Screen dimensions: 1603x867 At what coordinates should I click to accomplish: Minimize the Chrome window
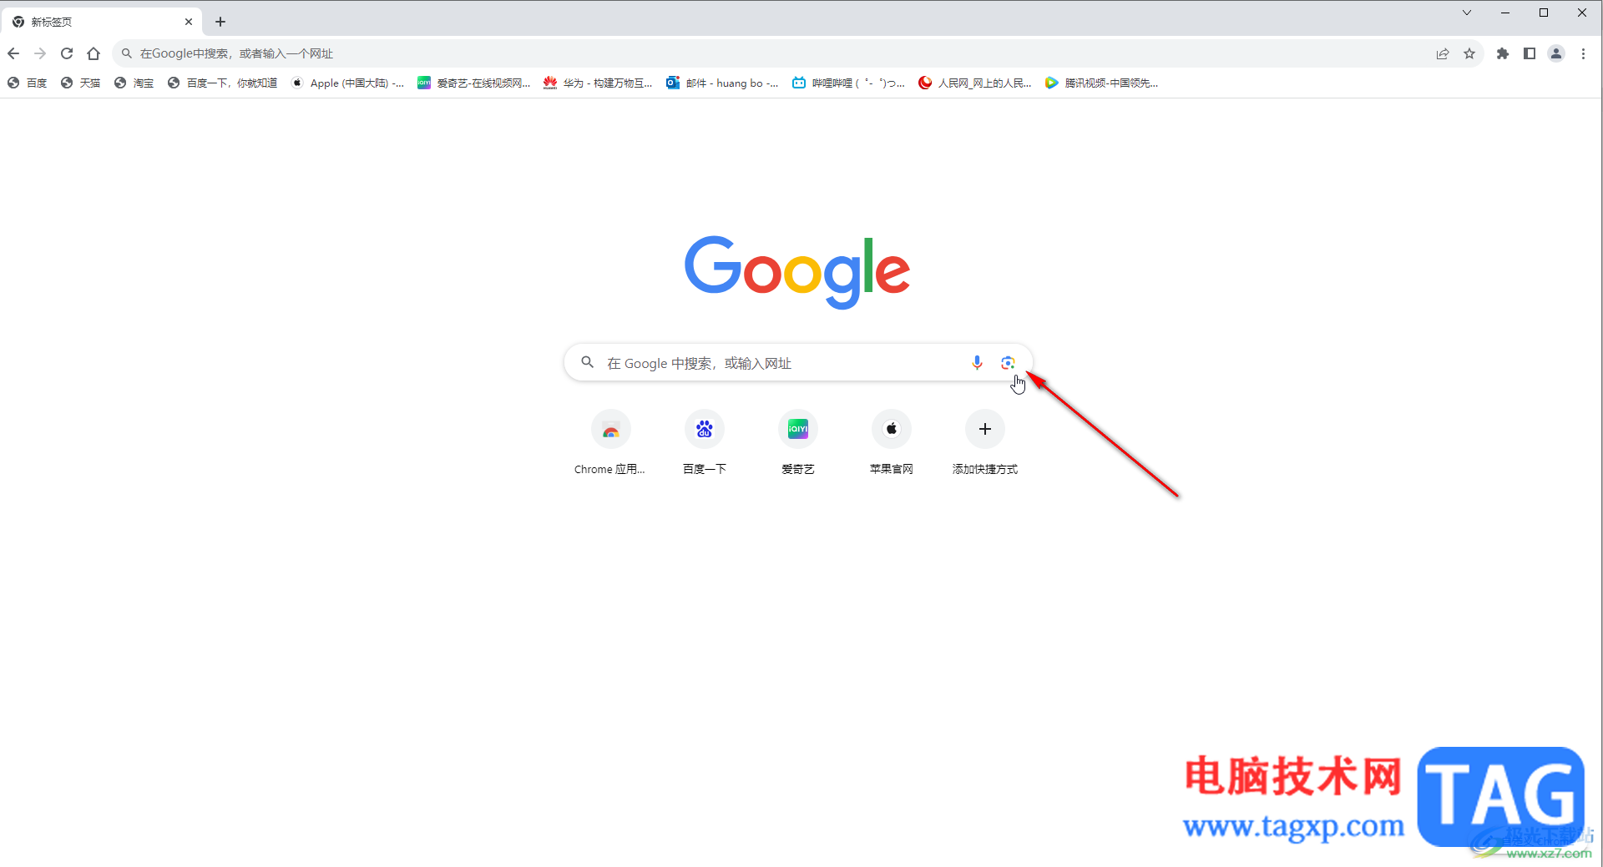(1505, 13)
